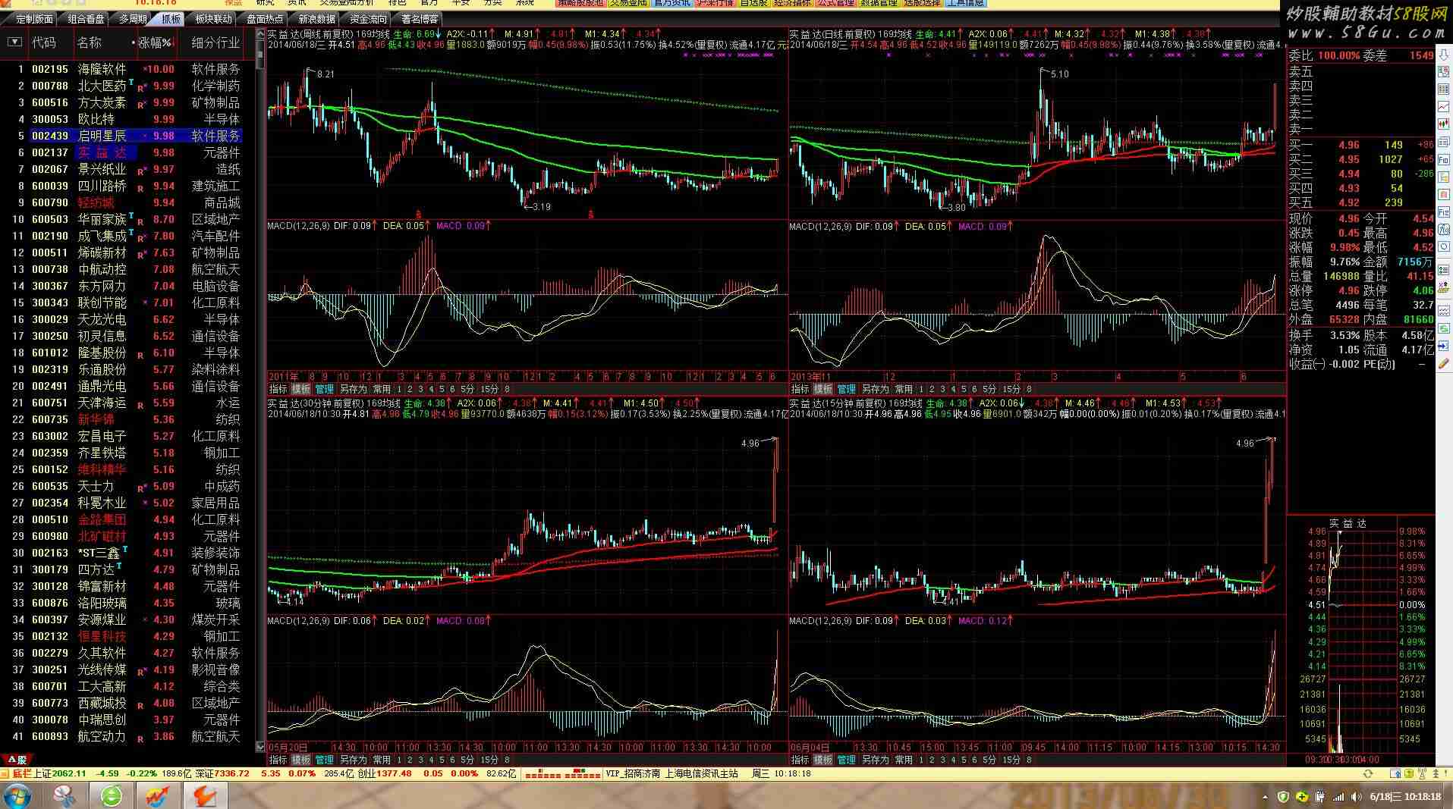The image size is (1453, 809).
Task: Select stock 海隆软件 in the list
Action: [102, 69]
